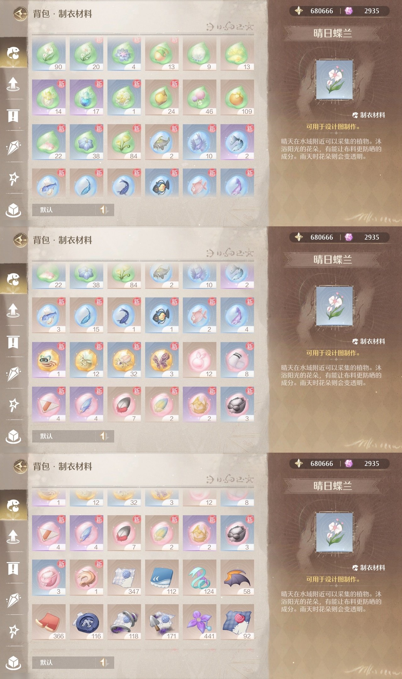Choose the shovel and cloth material showing 171

162,622
